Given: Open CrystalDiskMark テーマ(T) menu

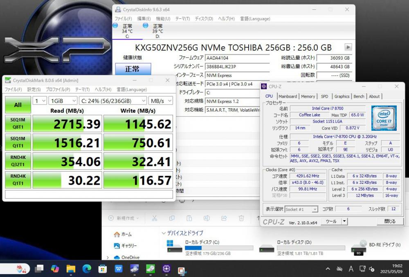Looking at the screenshot, I should pos(83,89).
